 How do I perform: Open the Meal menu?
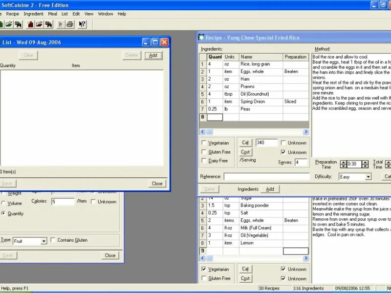(52, 14)
